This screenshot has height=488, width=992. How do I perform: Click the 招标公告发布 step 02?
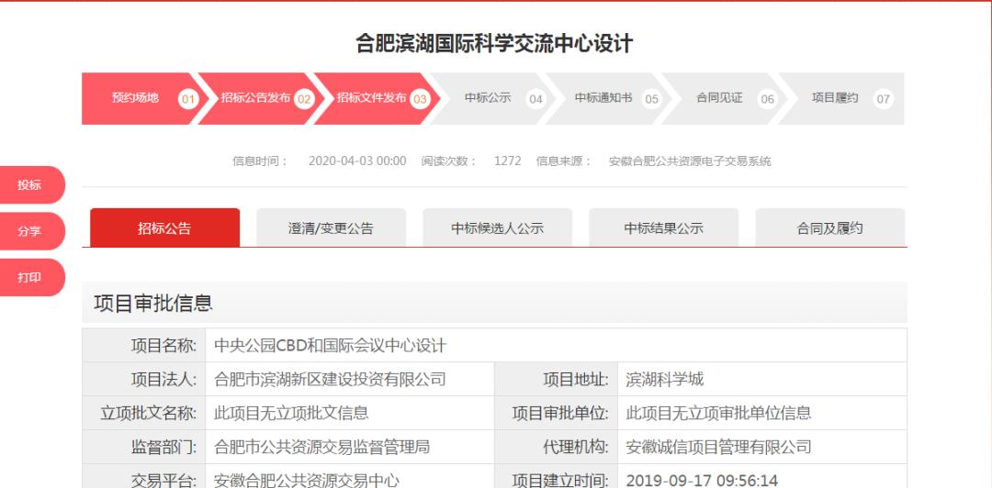pyautogui.click(x=261, y=99)
